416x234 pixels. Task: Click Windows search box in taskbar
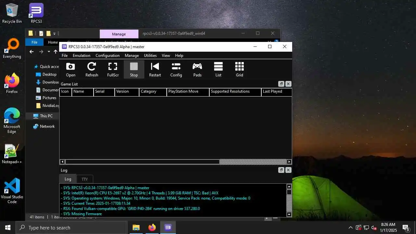point(71,227)
